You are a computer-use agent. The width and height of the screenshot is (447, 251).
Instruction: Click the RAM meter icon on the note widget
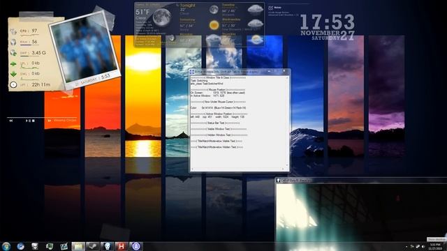[x=13, y=42]
